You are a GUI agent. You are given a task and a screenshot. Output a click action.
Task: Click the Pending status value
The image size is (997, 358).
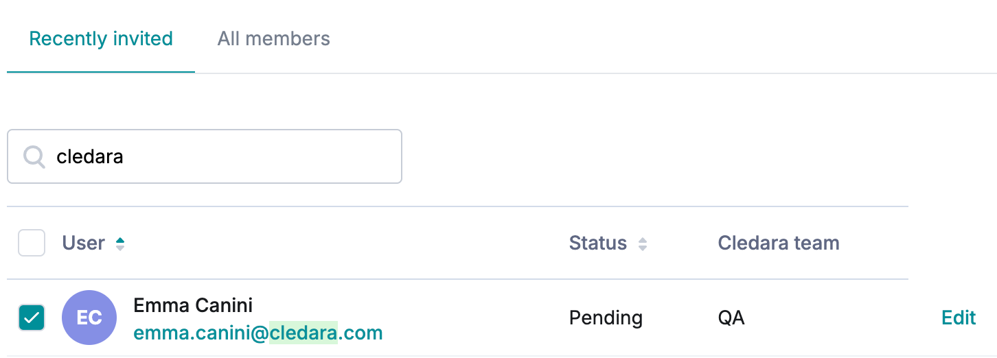[606, 318]
